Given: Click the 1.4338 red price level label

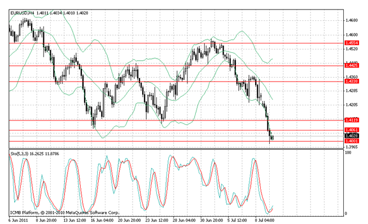Looking at the screenshot, I should click(352, 81).
